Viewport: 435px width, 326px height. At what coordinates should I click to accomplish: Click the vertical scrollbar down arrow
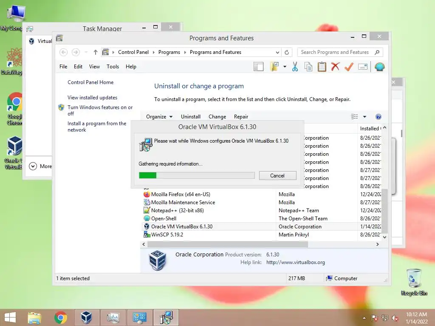[x=384, y=237]
